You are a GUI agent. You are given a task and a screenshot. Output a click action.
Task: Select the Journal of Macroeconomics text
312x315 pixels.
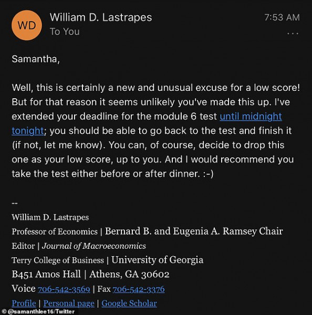pyautogui.click(x=93, y=246)
